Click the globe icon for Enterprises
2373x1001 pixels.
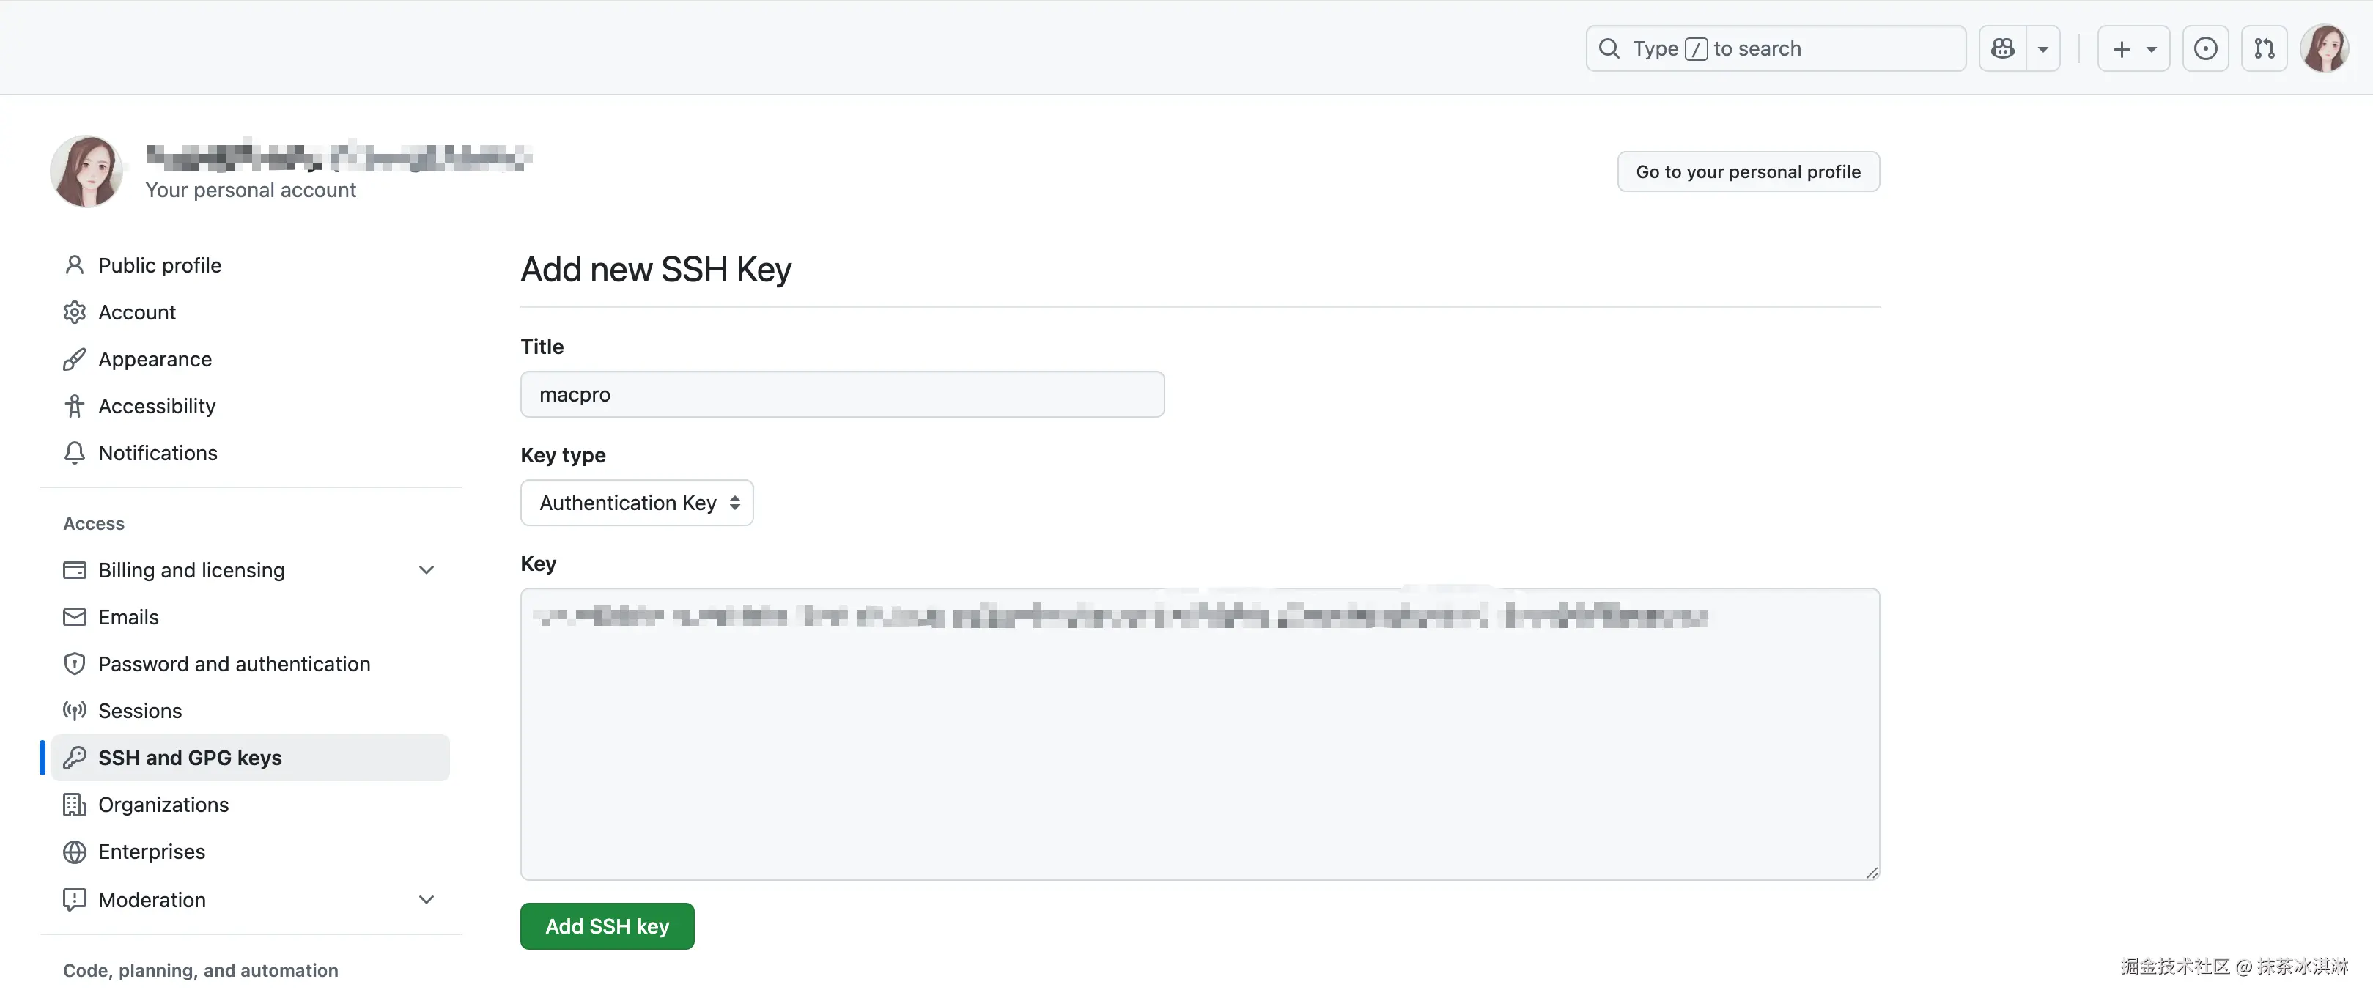[75, 852]
